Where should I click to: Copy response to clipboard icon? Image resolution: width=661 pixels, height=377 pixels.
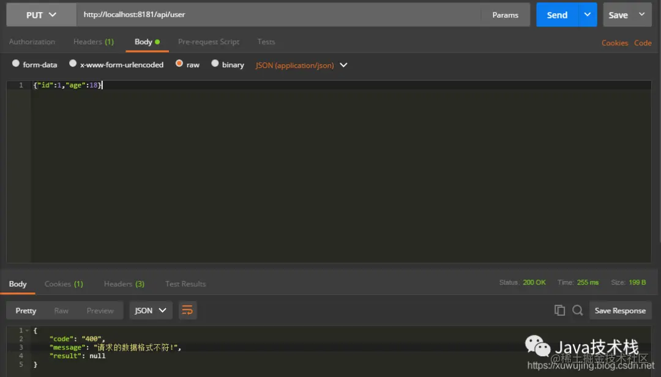click(x=559, y=310)
